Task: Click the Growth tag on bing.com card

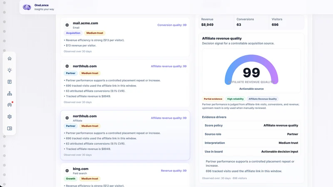Action: point(70,179)
